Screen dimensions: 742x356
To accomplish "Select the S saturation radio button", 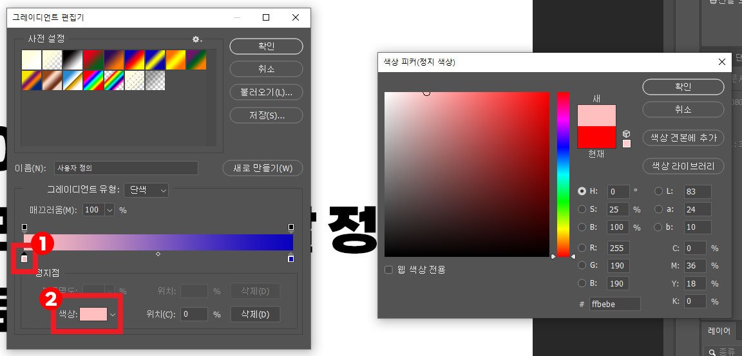I will (x=582, y=209).
